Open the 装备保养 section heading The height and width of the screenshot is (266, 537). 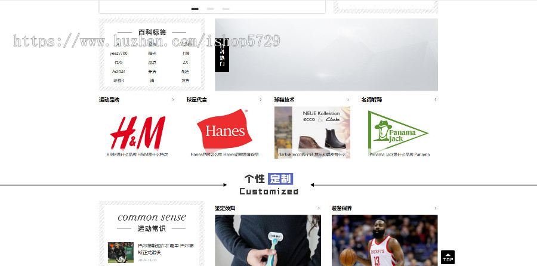pyautogui.click(x=342, y=208)
